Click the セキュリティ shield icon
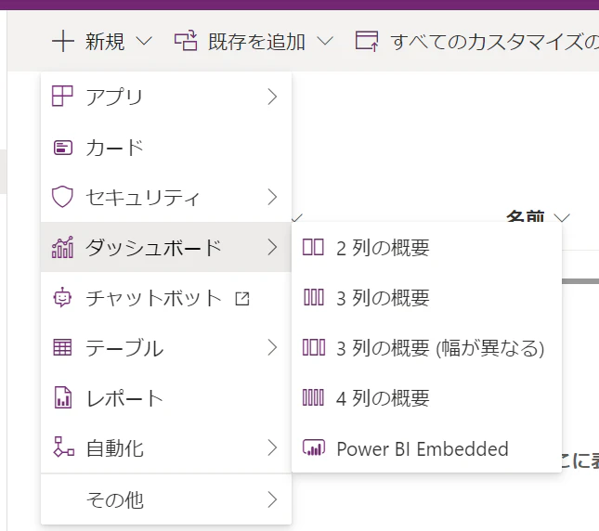The width and height of the screenshot is (599, 531). (62, 197)
